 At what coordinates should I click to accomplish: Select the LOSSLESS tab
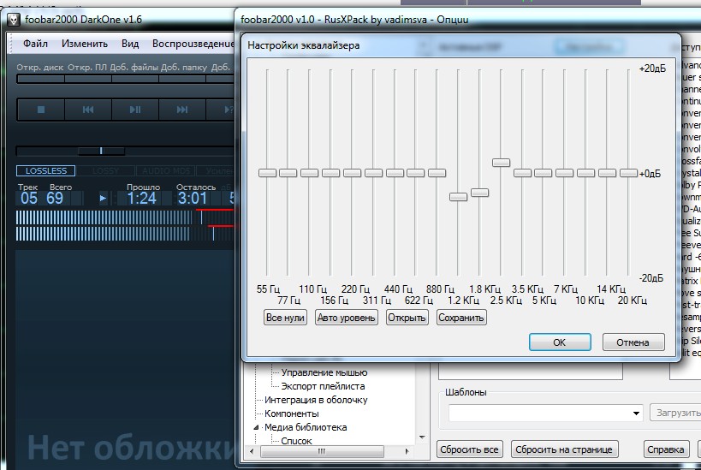click(x=45, y=171)
